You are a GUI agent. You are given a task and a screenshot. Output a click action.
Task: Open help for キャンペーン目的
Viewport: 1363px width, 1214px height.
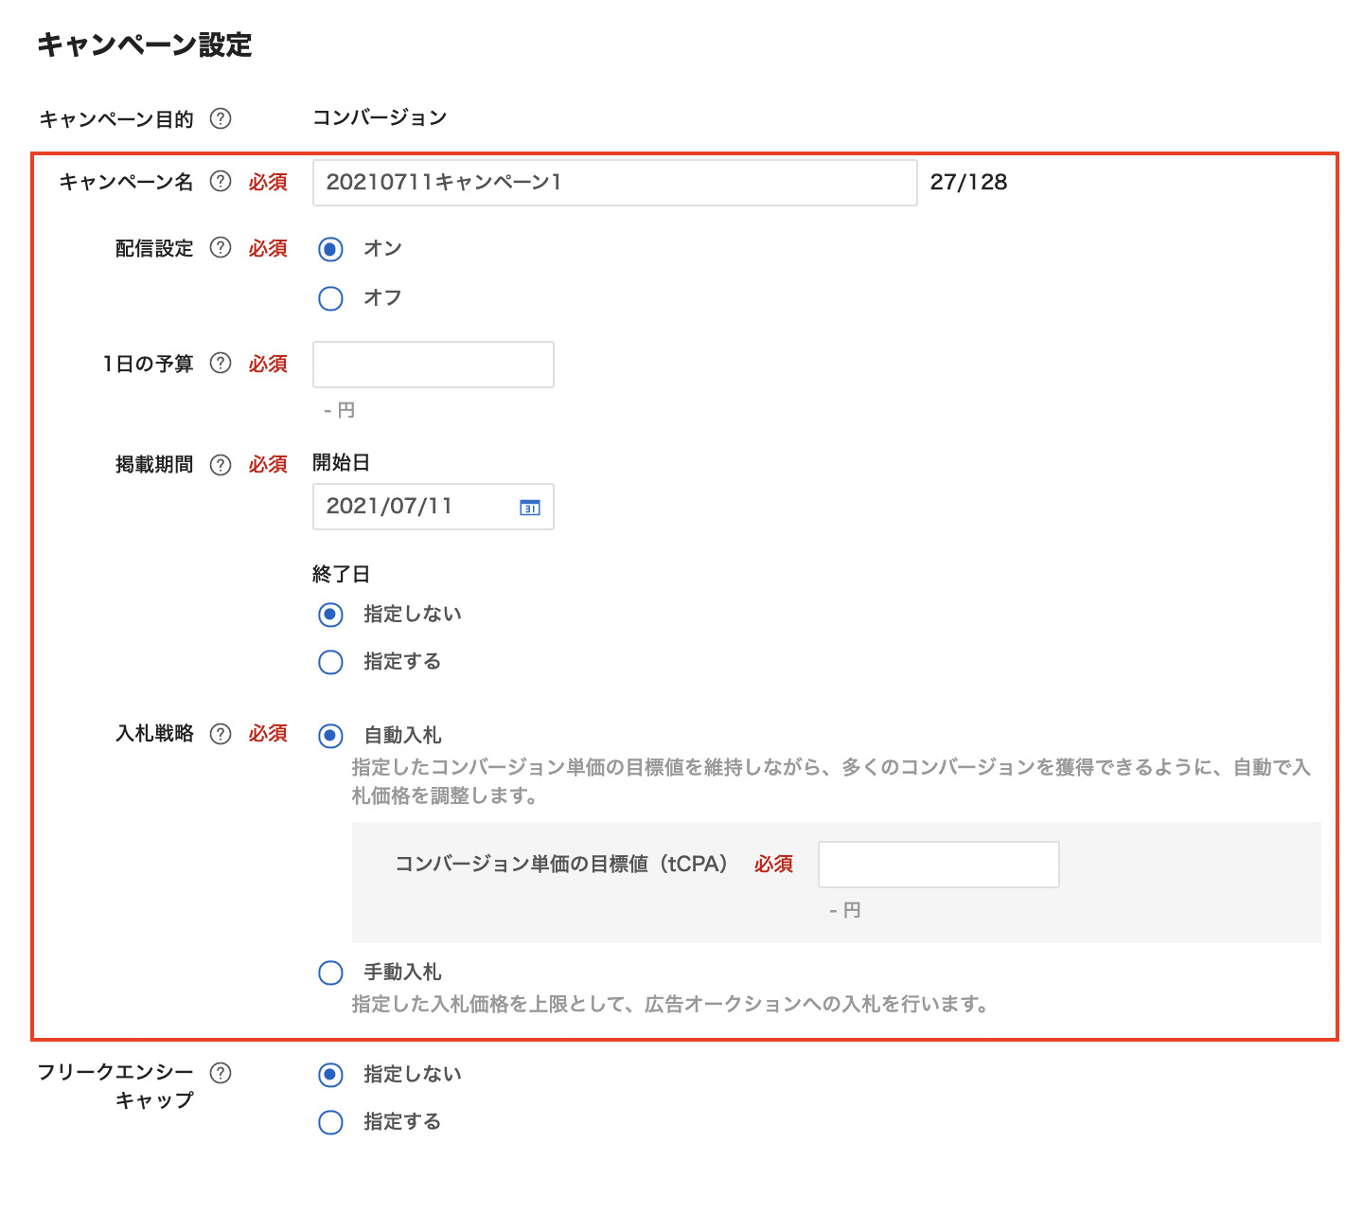pyautogui.click(x=221, y=118)
